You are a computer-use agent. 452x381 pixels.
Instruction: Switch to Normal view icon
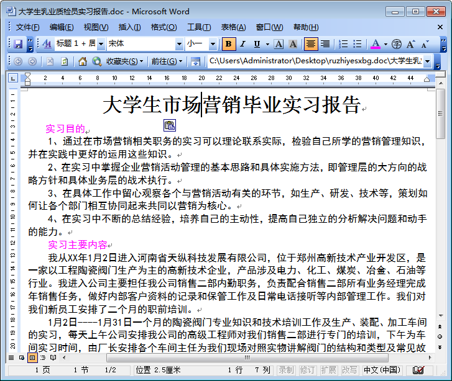11,357
